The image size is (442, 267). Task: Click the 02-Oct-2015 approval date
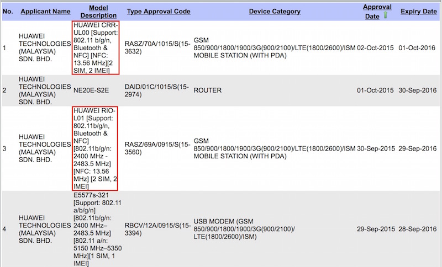375,48
